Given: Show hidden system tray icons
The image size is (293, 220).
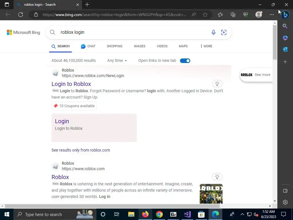Looking at the screenshot, I should coord(242,214).
